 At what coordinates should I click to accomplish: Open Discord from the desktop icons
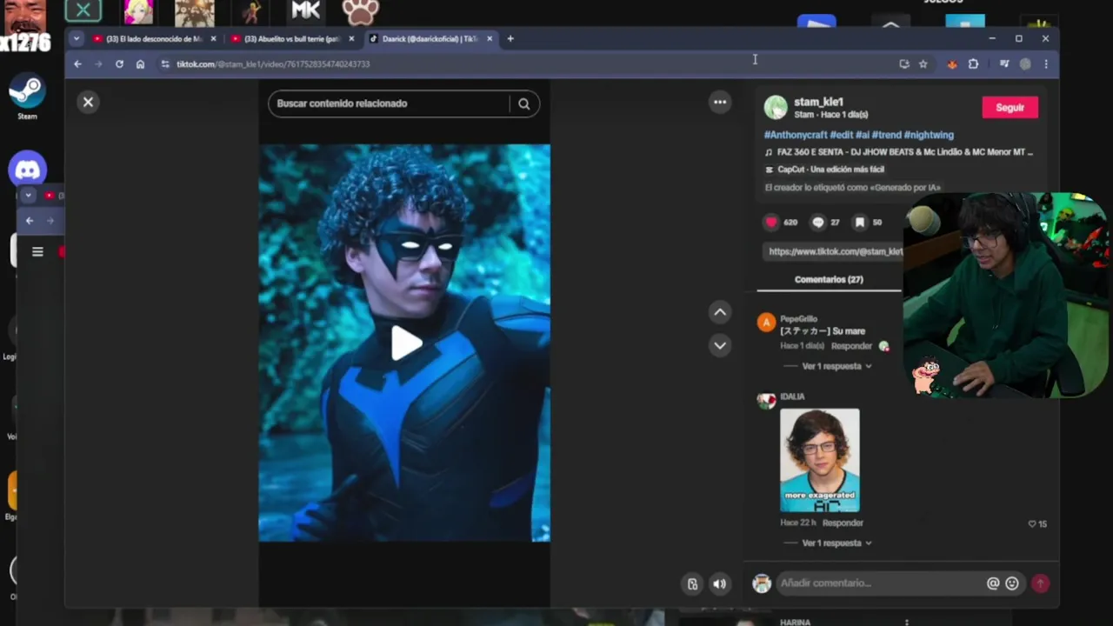click(x=27, y=170)
